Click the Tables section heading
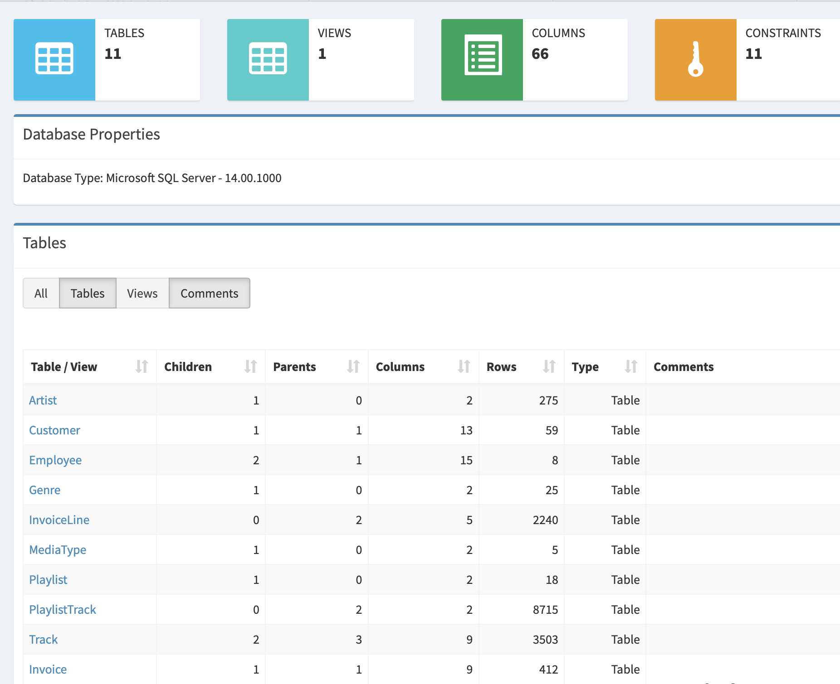 (x=44, y=243)
